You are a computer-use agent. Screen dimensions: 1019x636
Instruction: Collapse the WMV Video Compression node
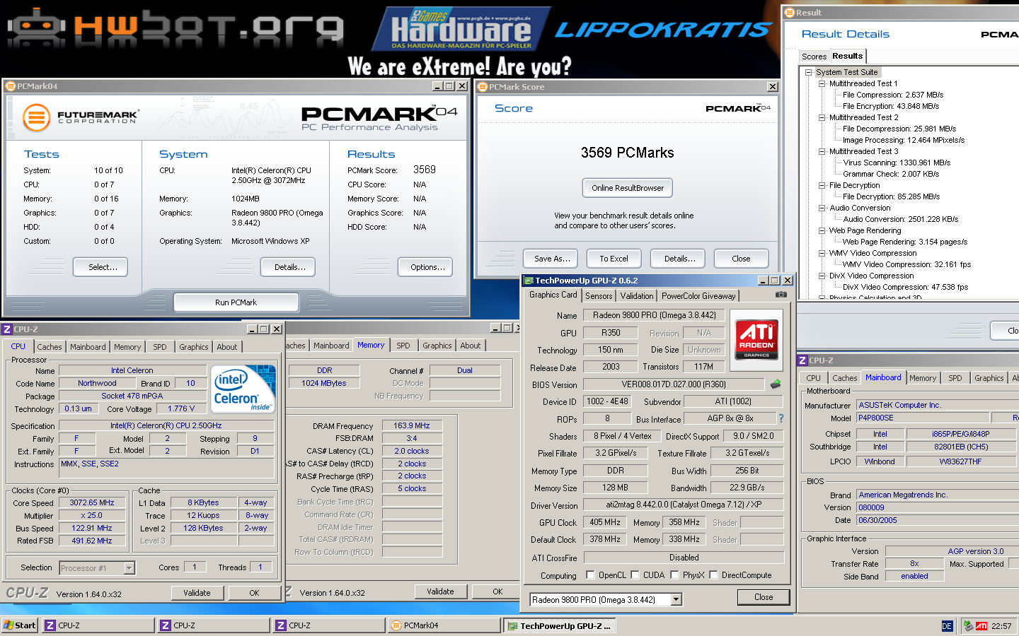pyautogui.click(x=822, y=253)
